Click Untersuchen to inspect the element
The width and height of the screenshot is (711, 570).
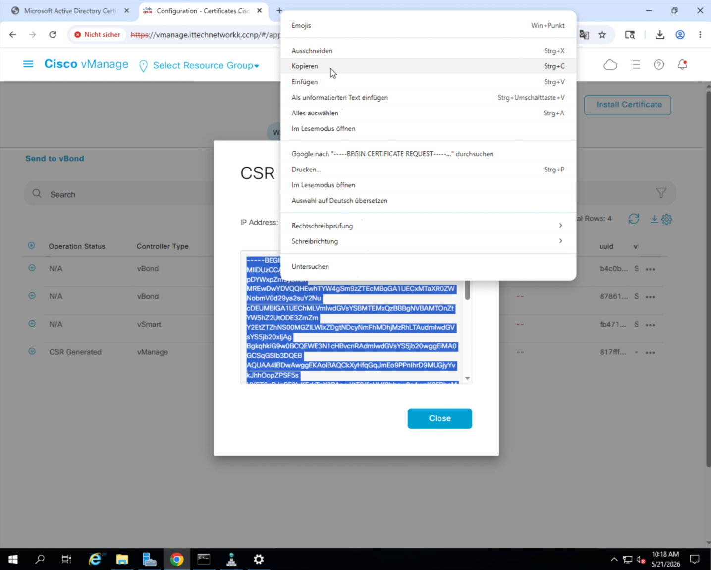click(x=428, y=266)
